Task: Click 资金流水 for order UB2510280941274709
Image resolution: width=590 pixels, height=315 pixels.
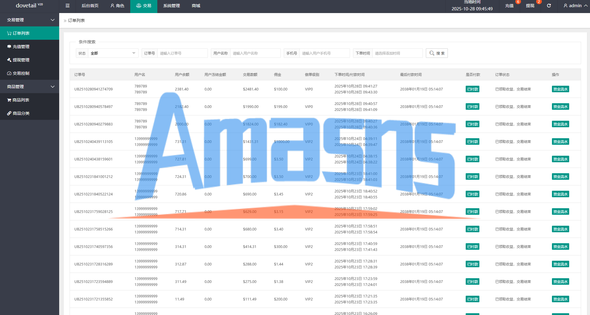Action: (x=560, y=89)
